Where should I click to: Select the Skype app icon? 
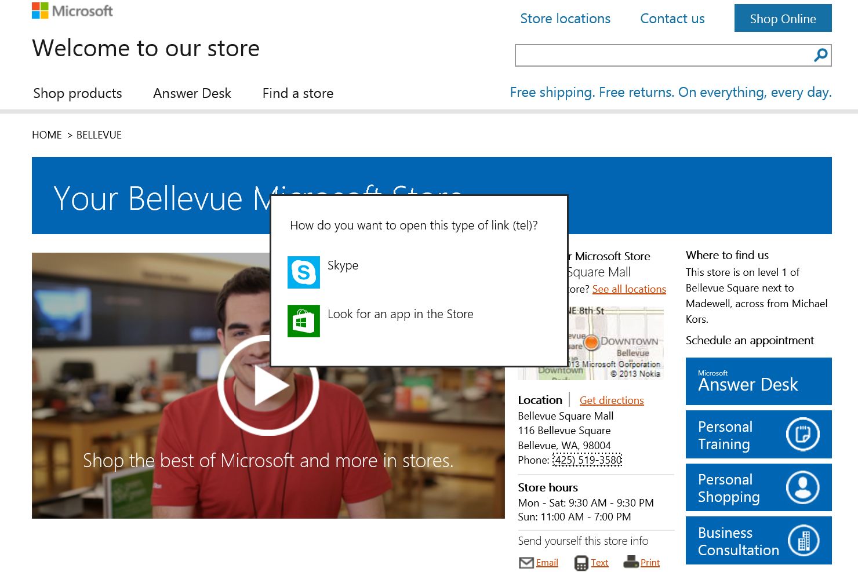tap(304, 272)
